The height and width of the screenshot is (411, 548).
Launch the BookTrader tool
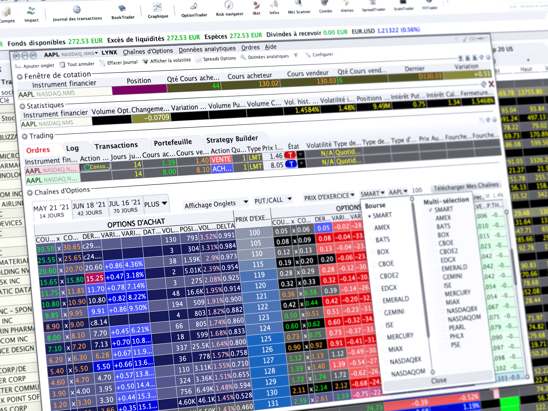[x=123, y=13]
